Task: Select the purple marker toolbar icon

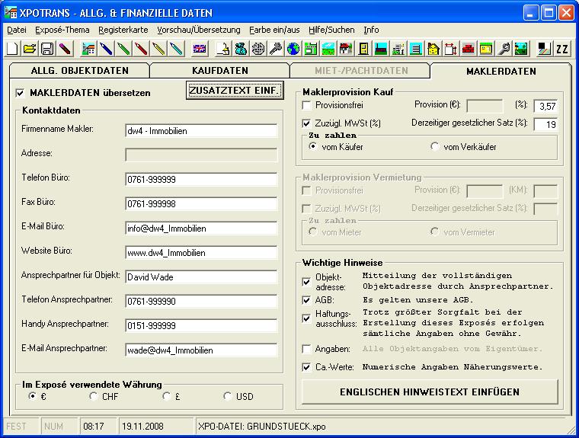Action: point(65,49)
